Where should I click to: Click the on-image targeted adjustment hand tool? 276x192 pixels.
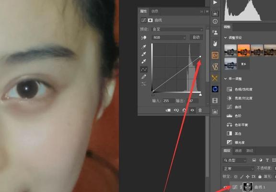click(144, 37)
